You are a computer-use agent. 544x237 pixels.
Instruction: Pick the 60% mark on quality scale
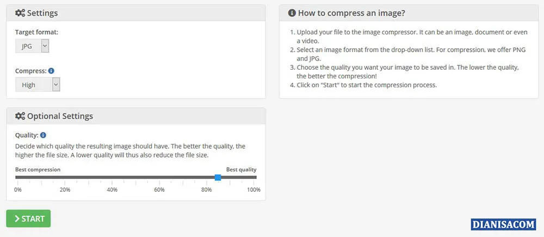(159, 190)
